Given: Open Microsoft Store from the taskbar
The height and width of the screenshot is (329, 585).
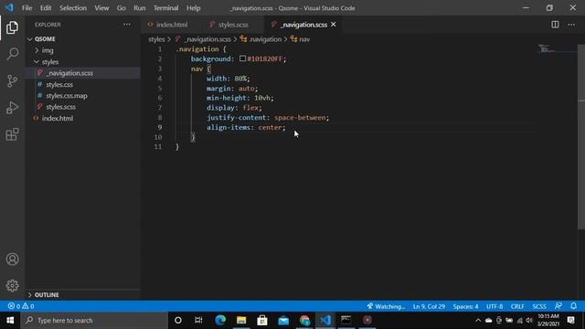Looking at the screenshot, I should coord(262,320).
